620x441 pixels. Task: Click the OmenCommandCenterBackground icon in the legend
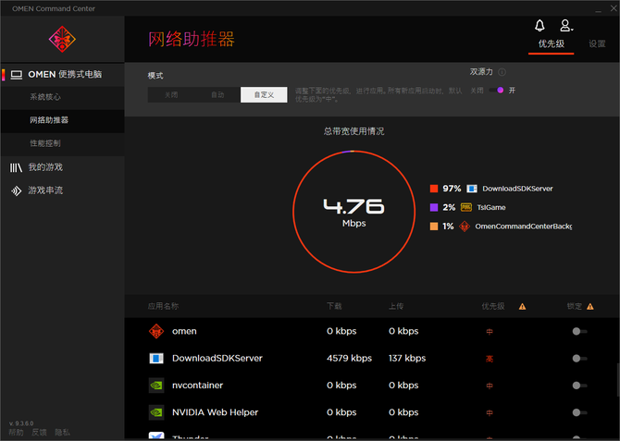pyautogui.click(x=465, y=226)
